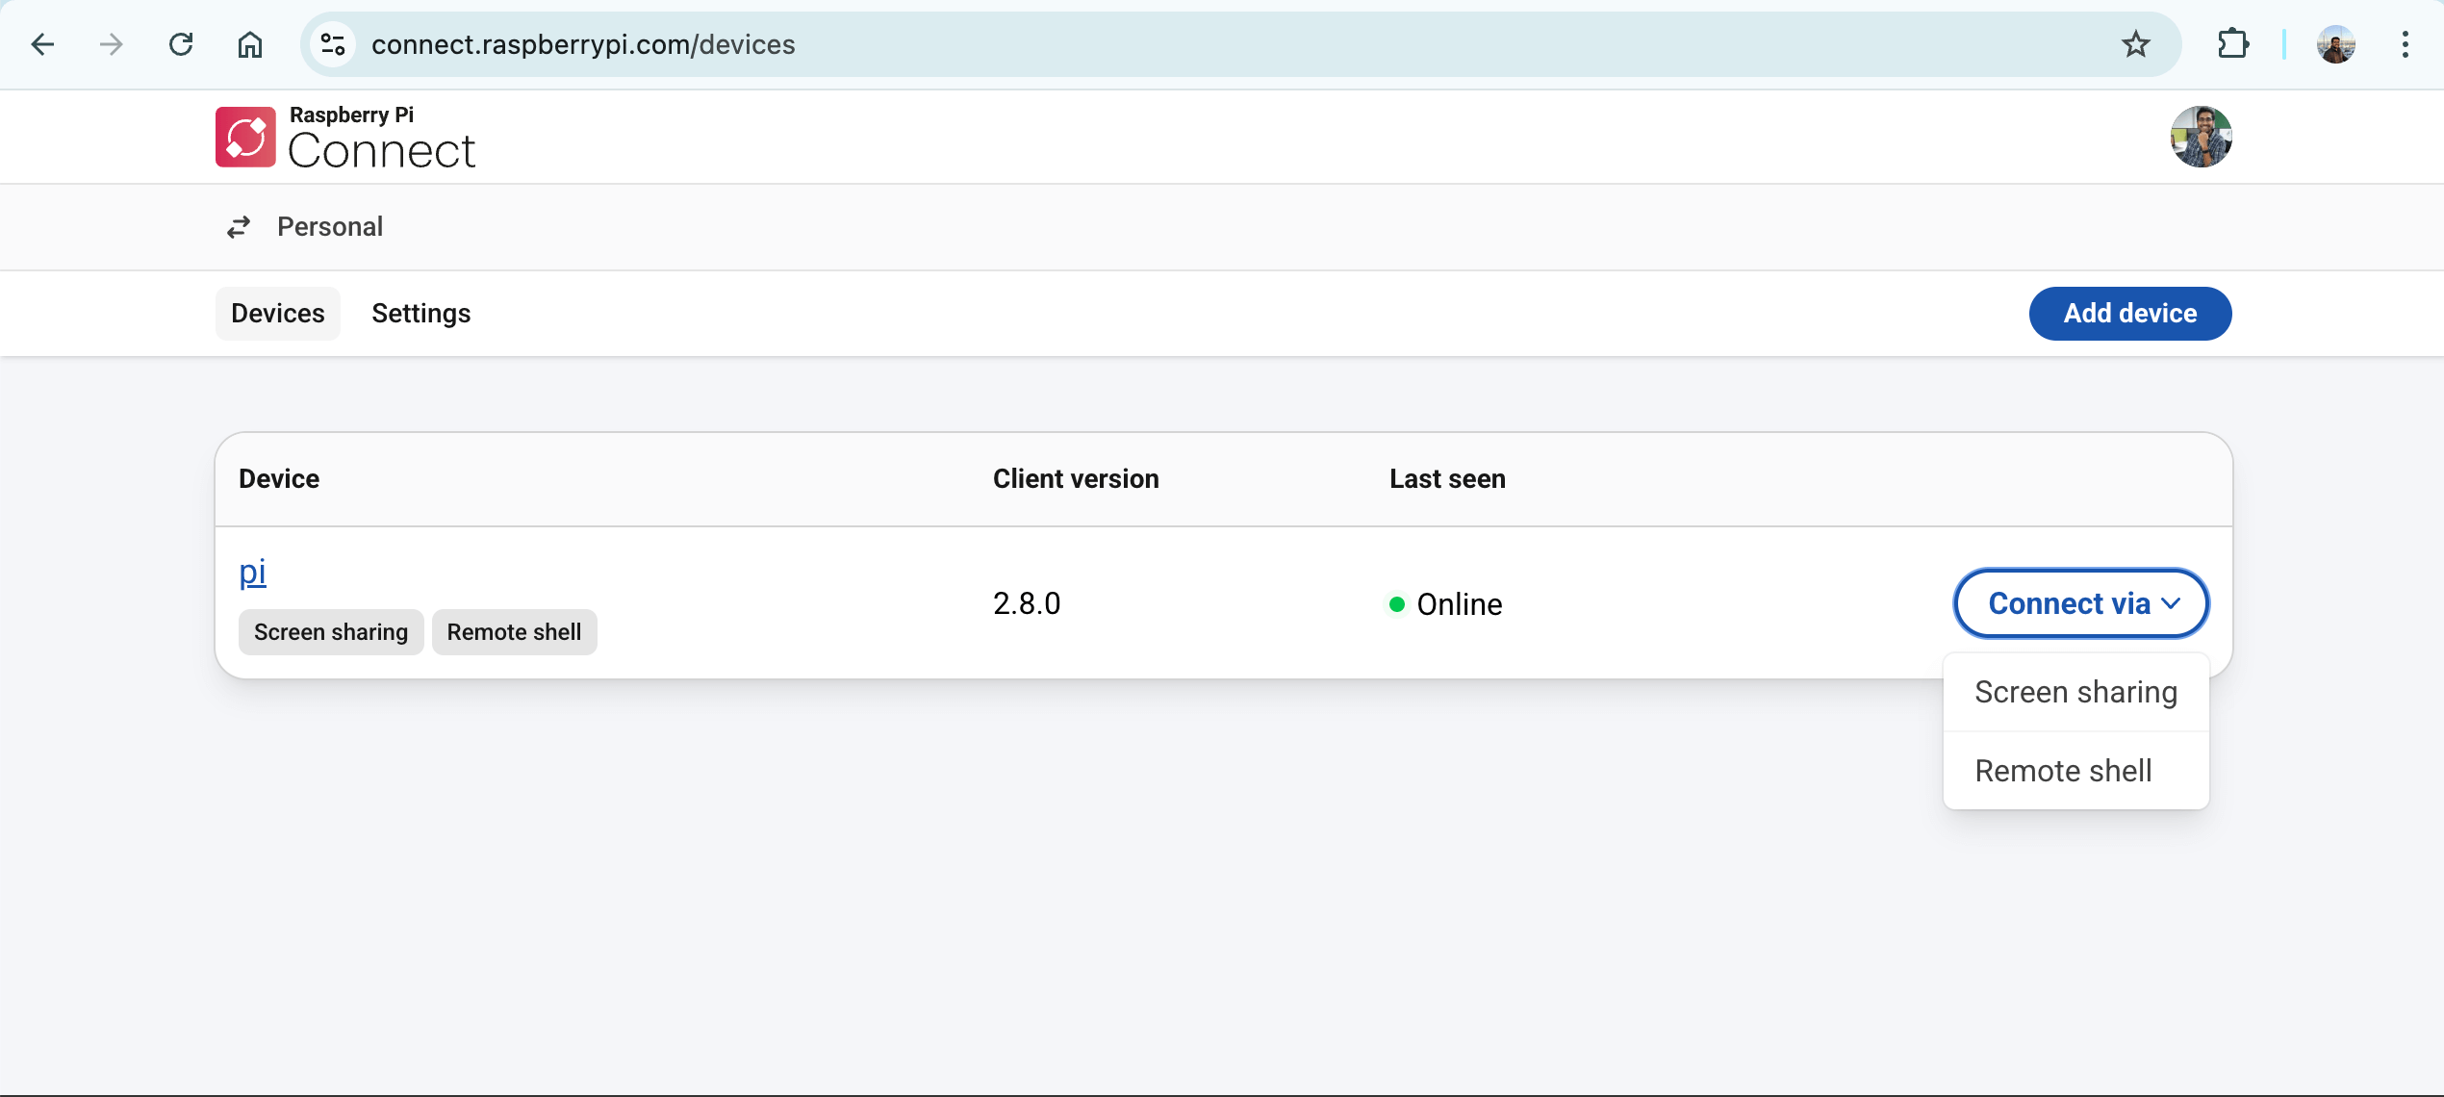Click Chrome profile avatar in toolbar
This screenshot has width=2444, height=1097.
[2335, 44]
